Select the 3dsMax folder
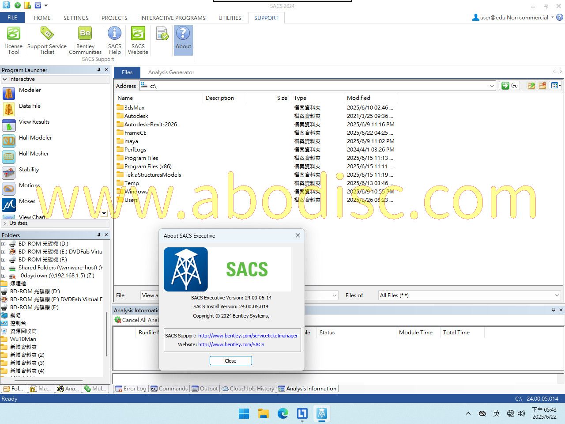 coord(134,108)
